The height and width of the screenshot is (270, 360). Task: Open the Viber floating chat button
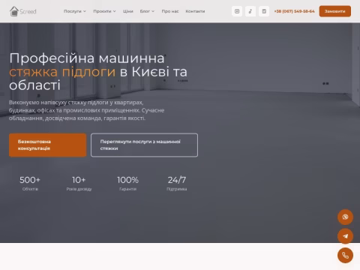click(345, 217)
